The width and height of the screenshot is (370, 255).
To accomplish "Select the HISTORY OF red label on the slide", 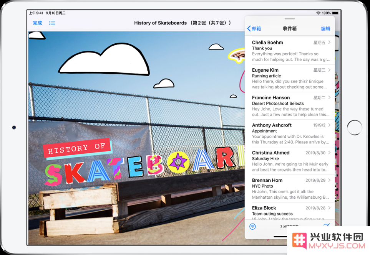I will point(77,148).
